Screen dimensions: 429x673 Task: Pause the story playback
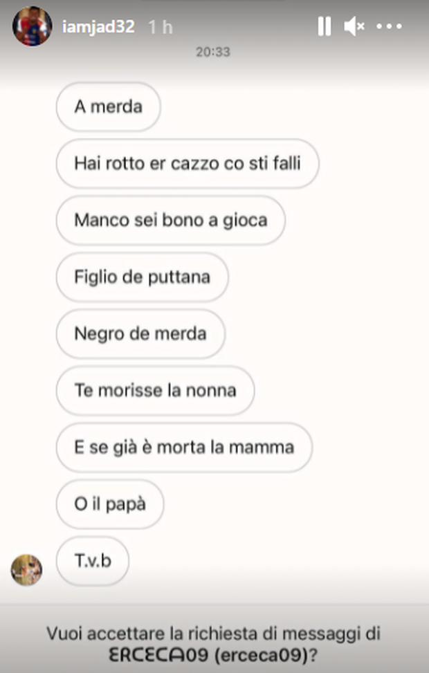point(324,26)
